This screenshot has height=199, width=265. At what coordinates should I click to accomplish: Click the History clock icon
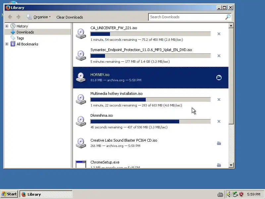[13, 26]
